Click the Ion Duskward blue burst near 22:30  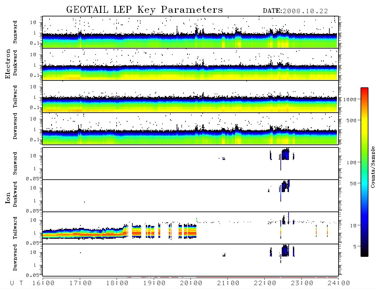[x=285, y=186]
